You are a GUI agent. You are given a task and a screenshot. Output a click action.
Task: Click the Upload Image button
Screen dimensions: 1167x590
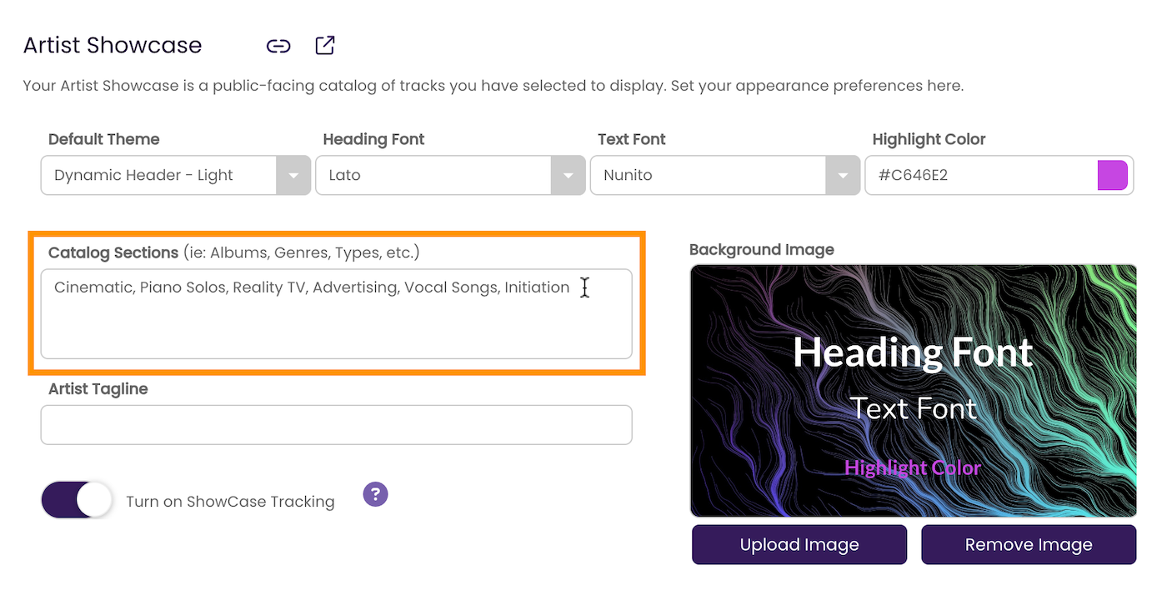(799, 545)
